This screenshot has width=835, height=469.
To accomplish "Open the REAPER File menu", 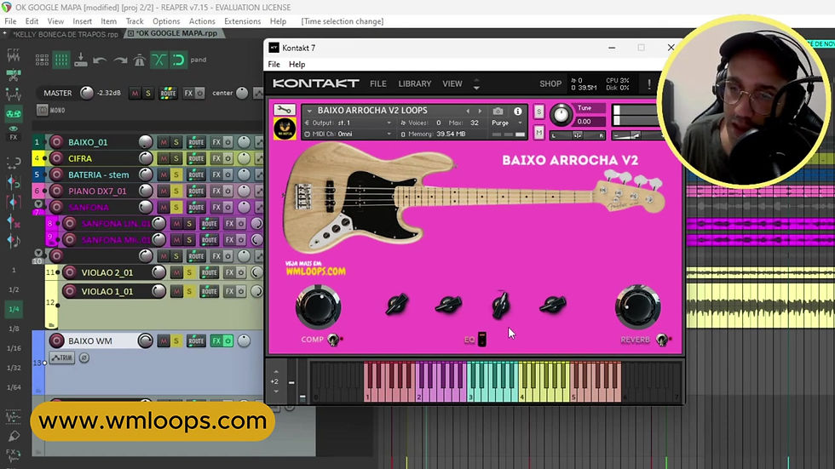I will click(10, 21).
